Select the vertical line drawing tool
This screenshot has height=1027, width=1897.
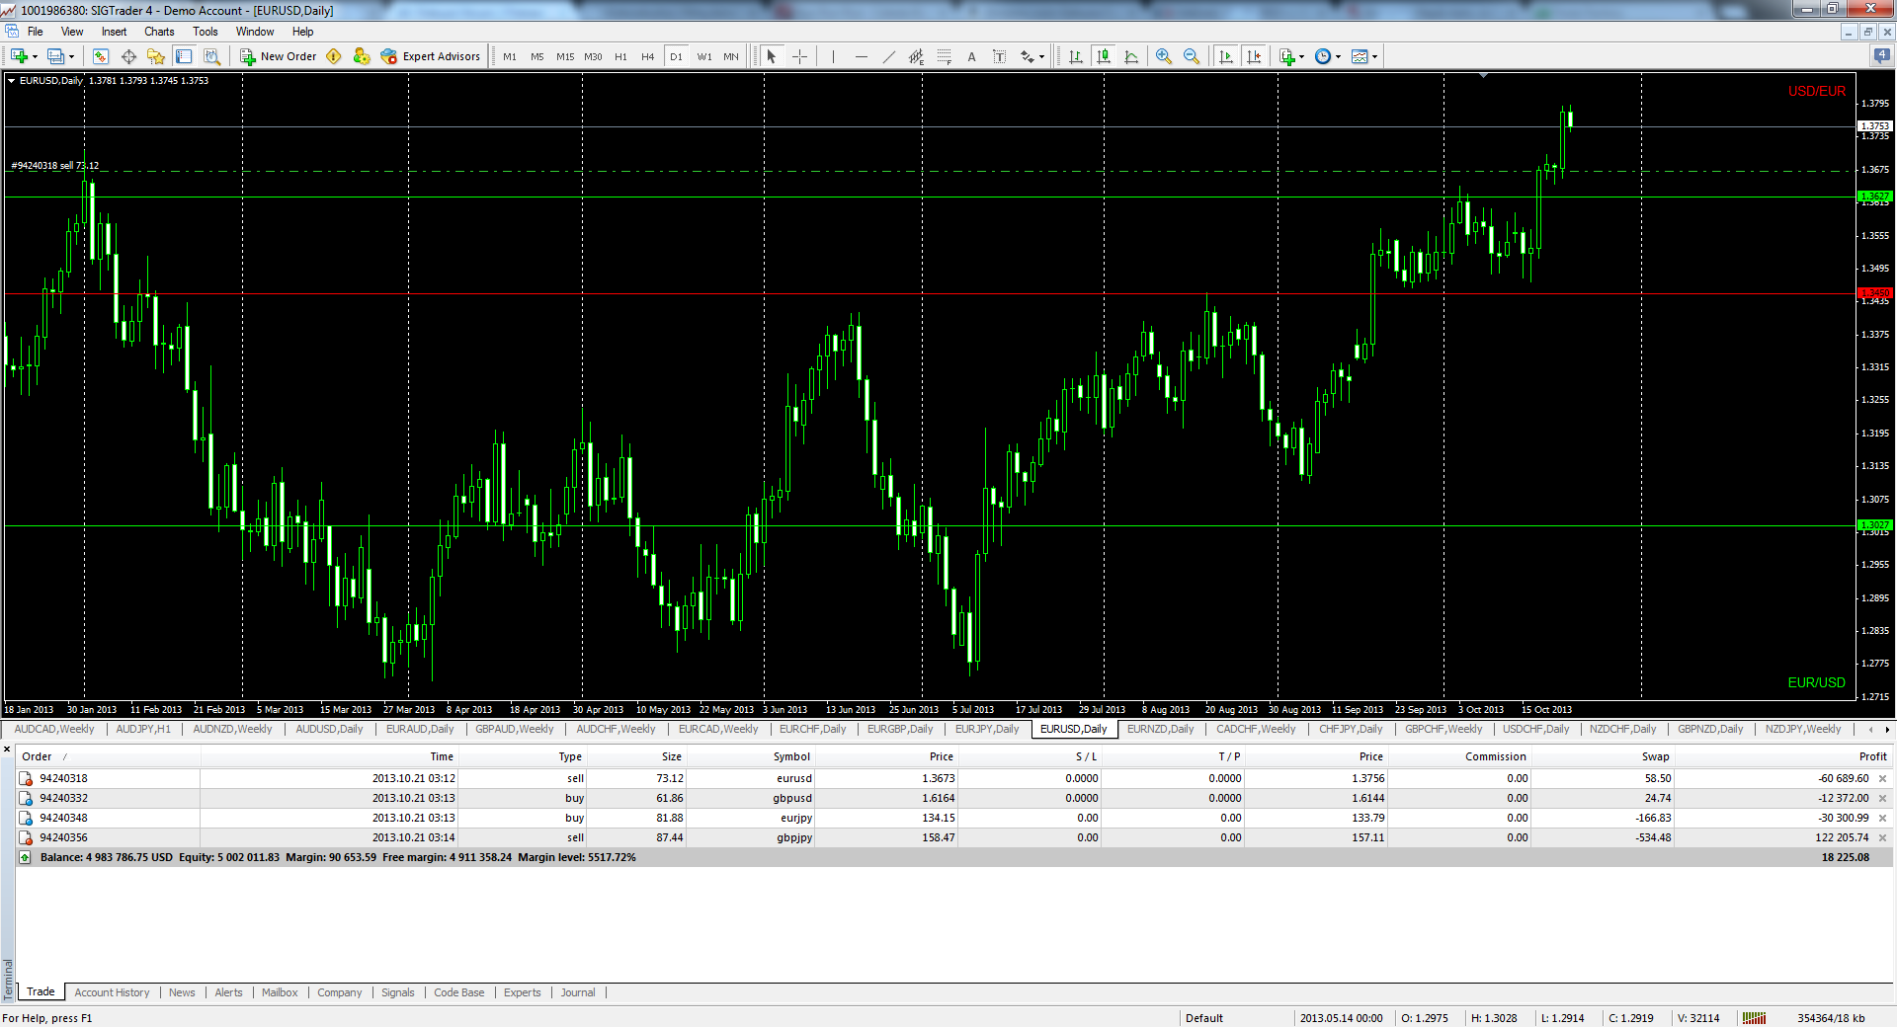pos(833,56)
